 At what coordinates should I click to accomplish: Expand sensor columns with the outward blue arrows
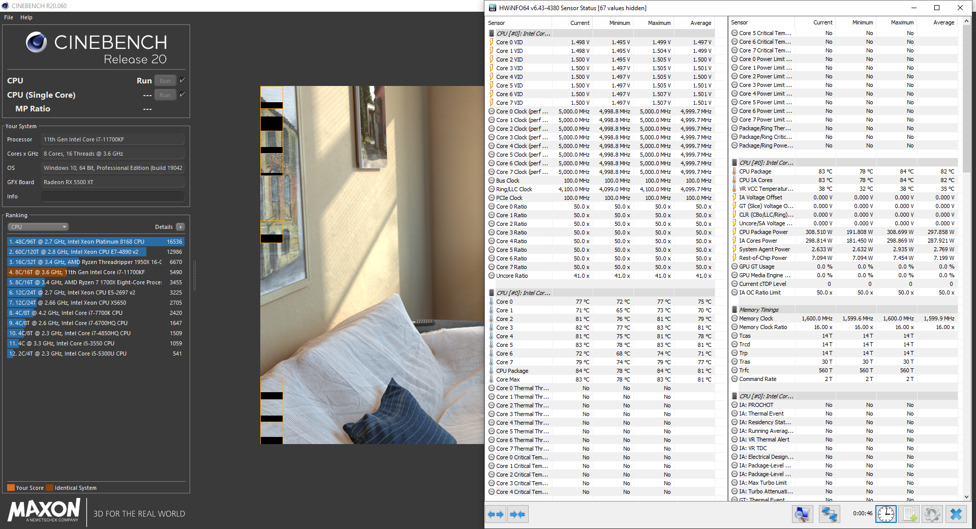coord(496,514)
